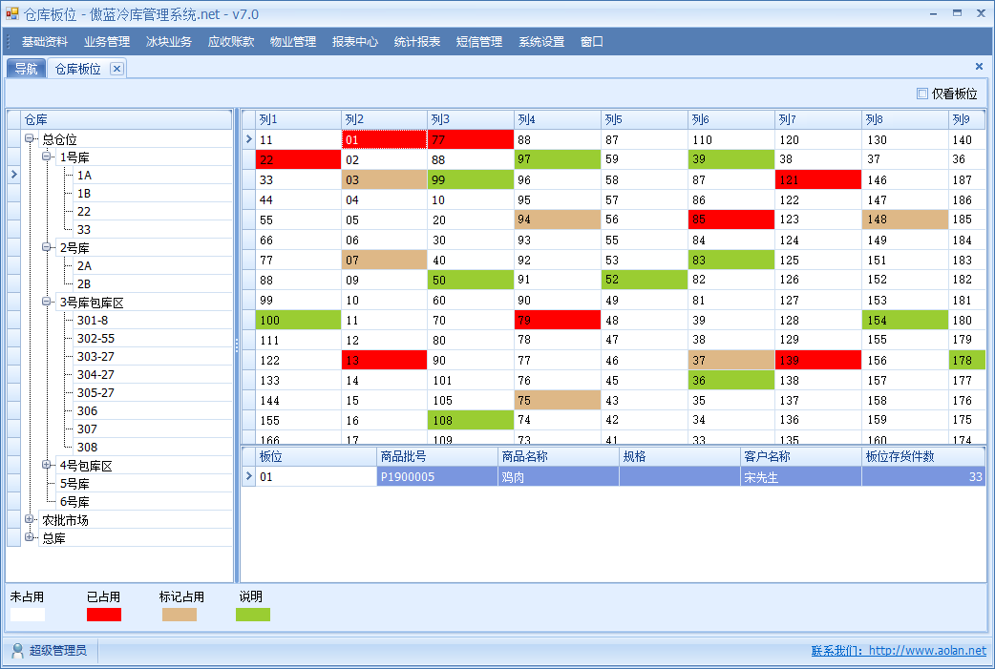
Task: Click the grid corner selector left of 列1
Action: click(248, 119)
